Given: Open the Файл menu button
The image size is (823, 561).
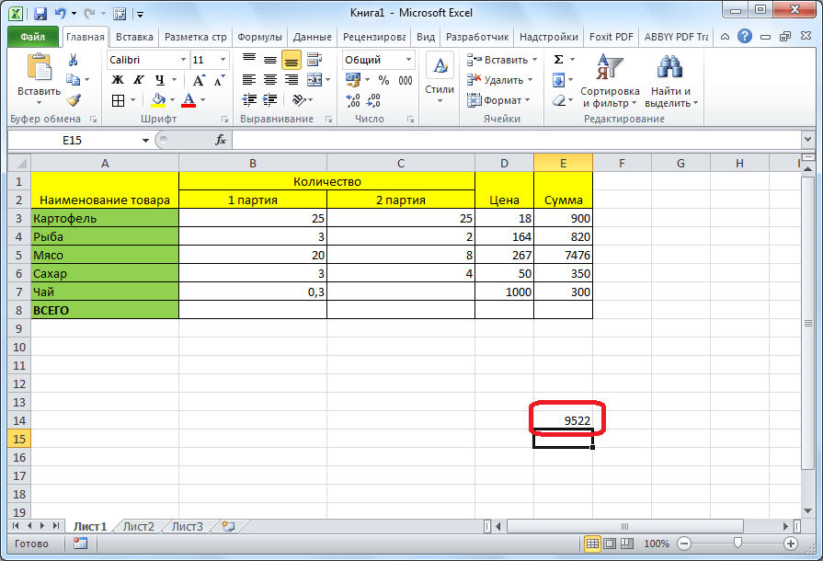Looking at the screenshot, I should 33,37.
